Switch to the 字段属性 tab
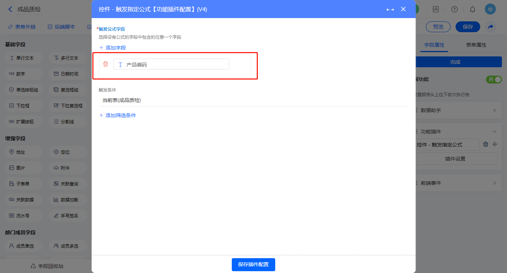 (x=434, y=45)
